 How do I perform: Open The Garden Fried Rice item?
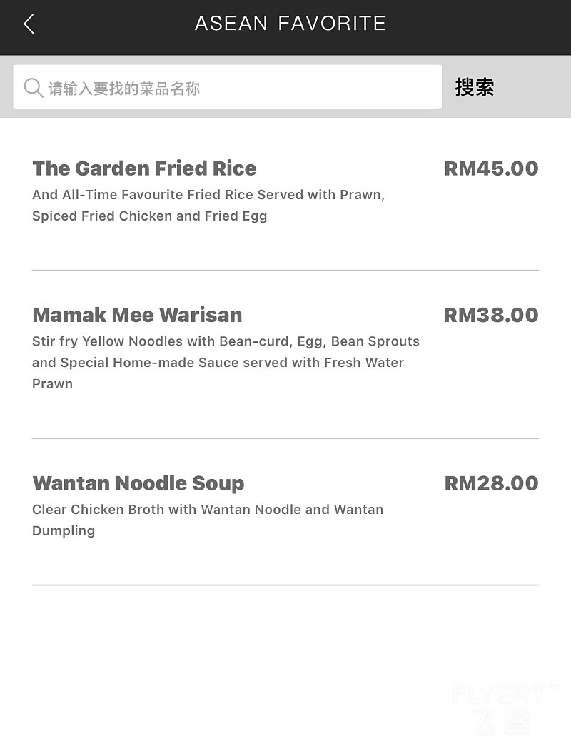[x=144, y=168]
